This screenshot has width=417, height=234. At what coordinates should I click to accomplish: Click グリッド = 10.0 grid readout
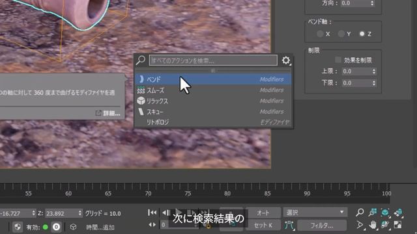[103, 213]
